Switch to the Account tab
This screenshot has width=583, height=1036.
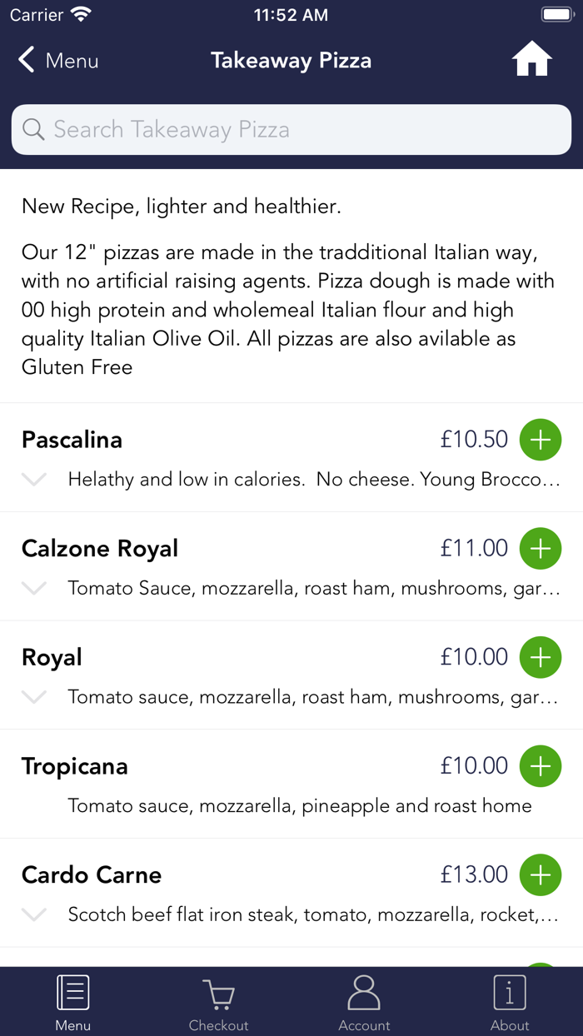[x=364, y=1001]
